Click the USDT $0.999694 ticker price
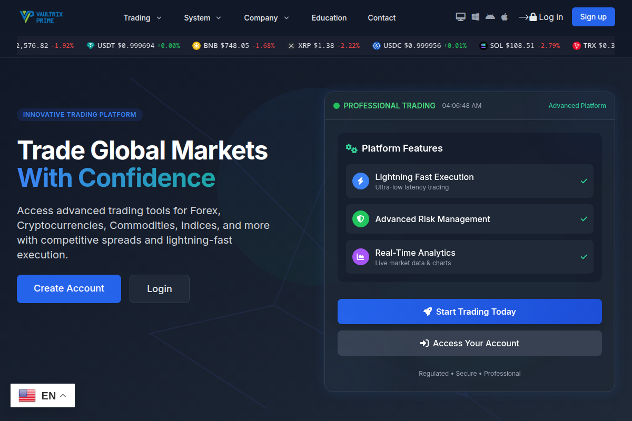 (136, 46)
